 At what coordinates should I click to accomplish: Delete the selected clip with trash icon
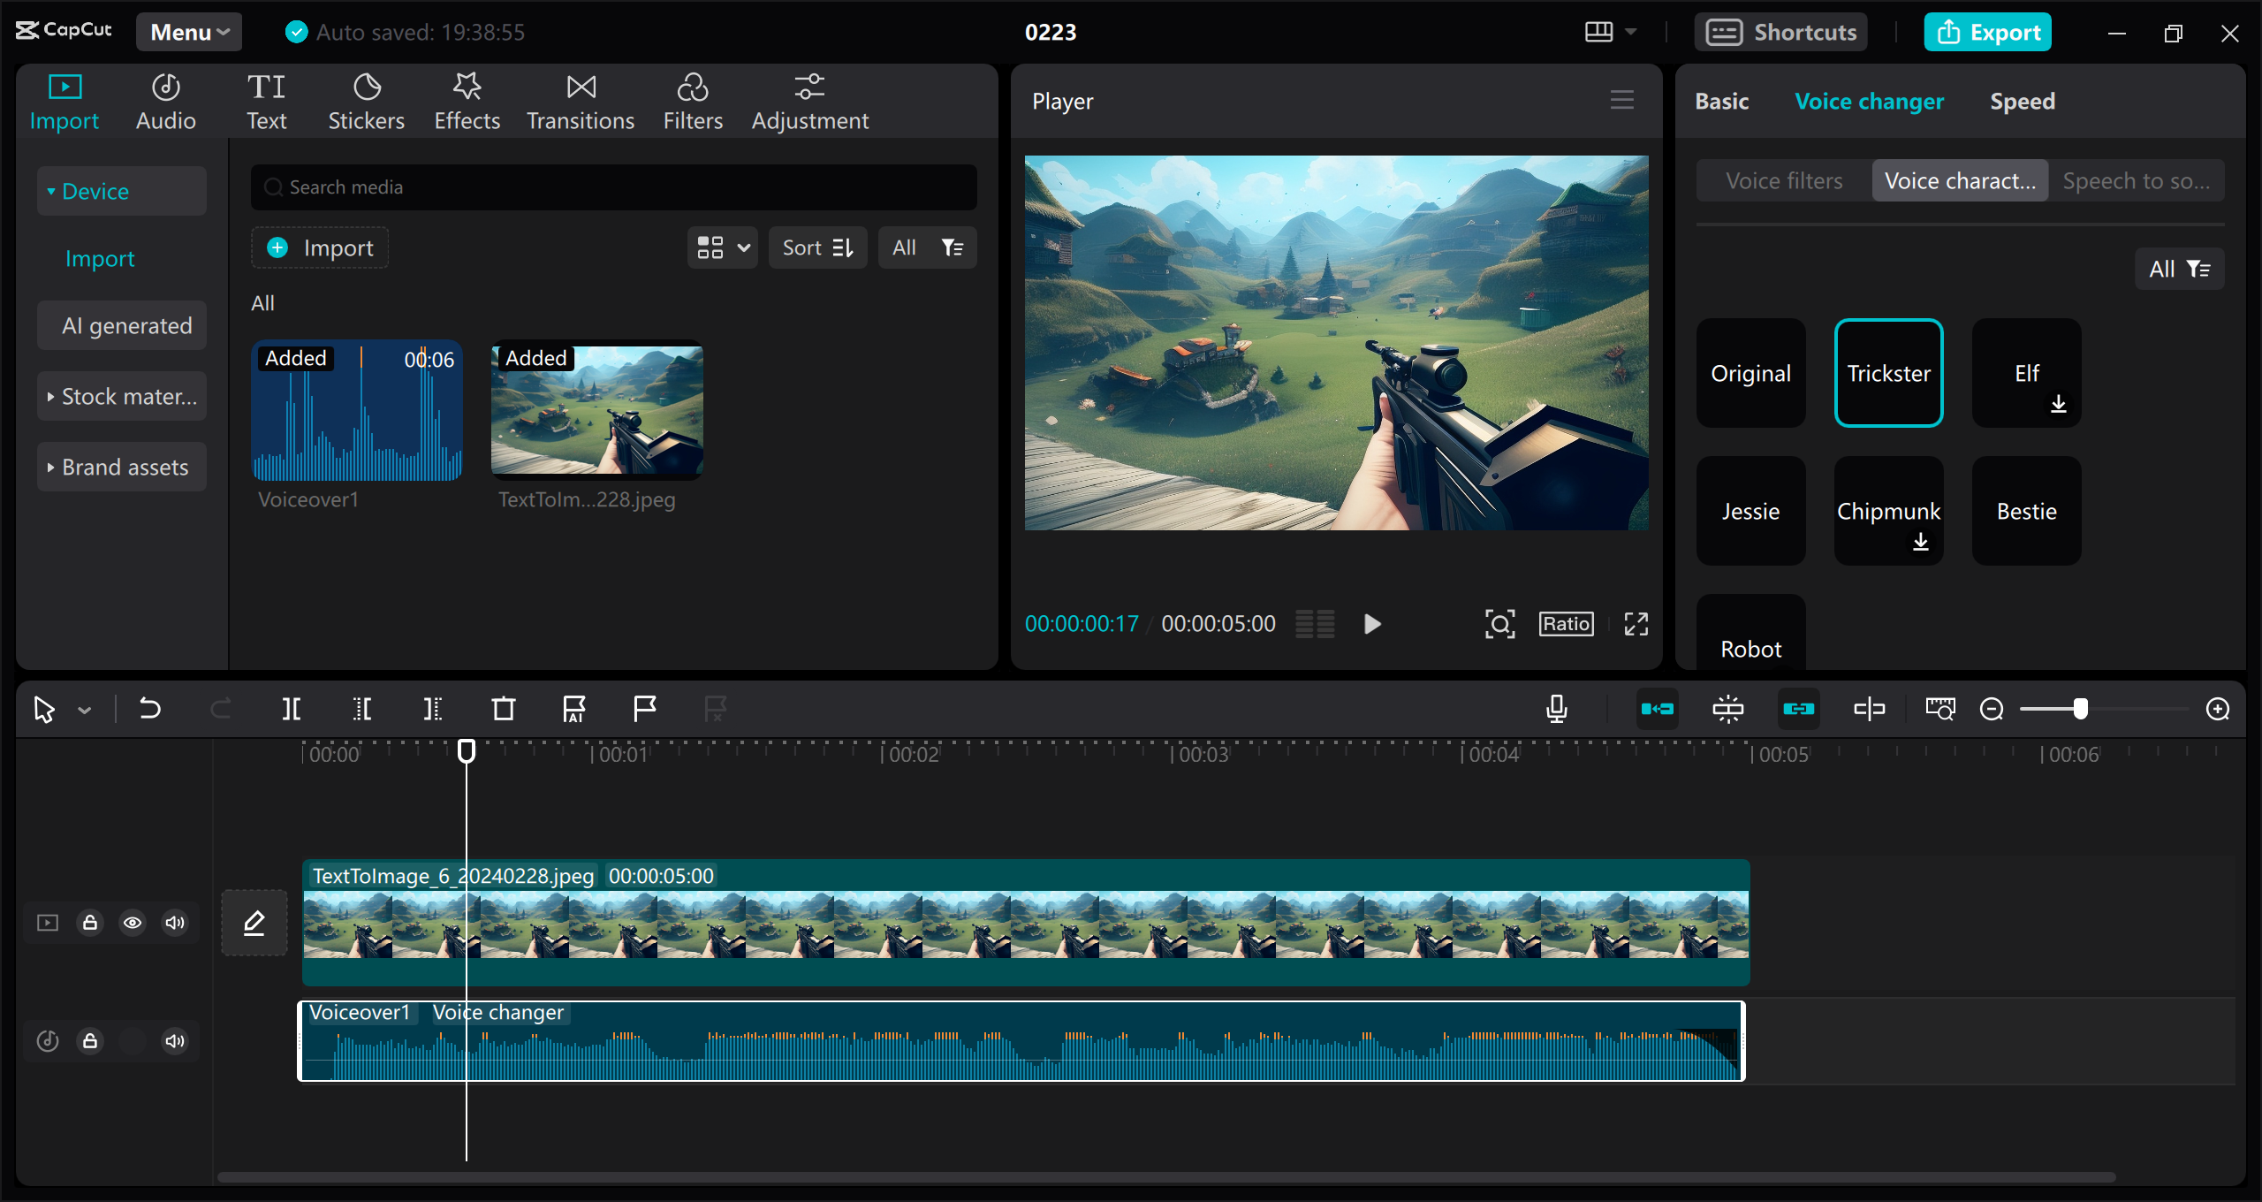point(503,708)
